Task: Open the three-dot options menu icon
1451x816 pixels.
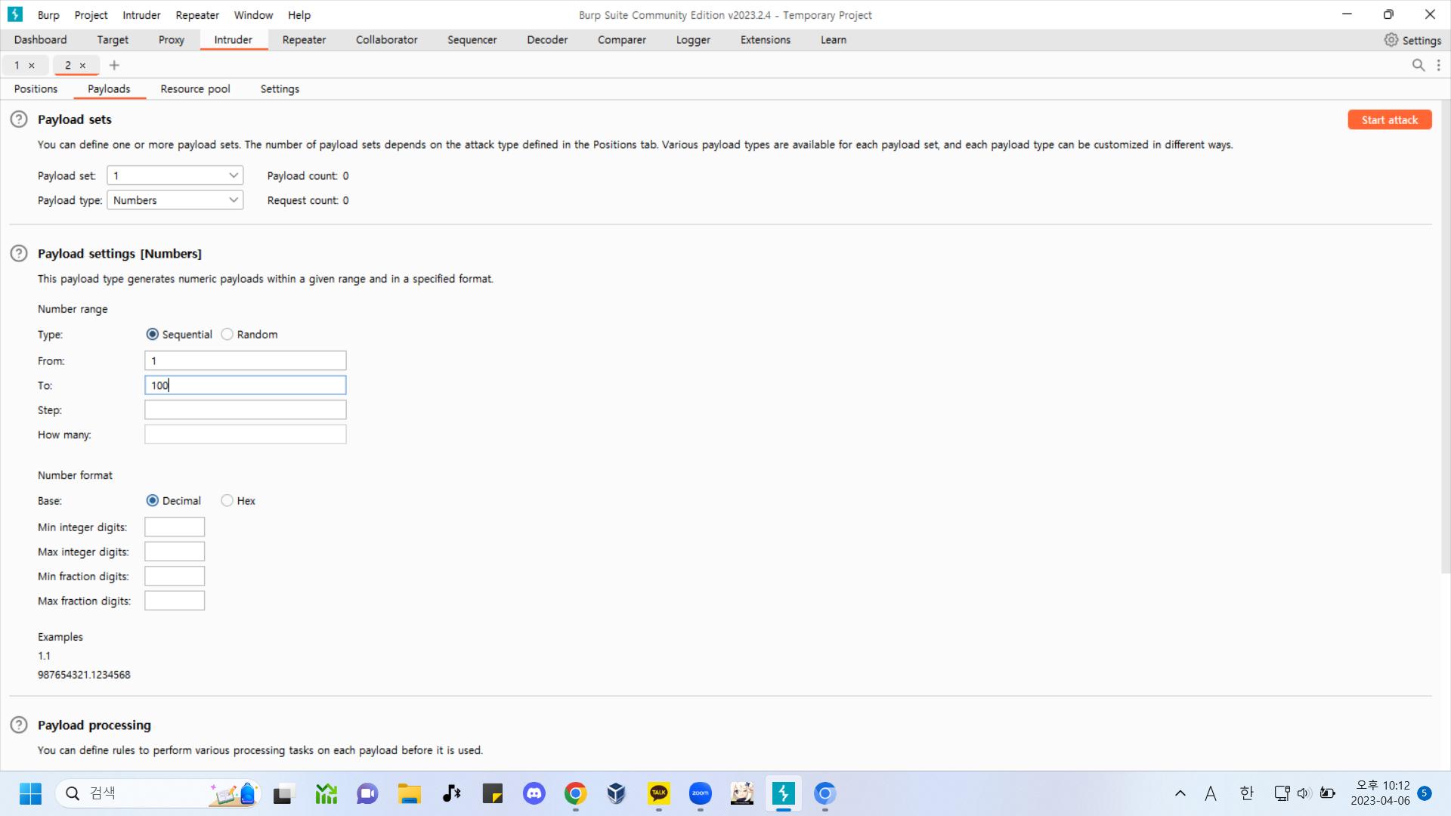Action: (1439, 66)
